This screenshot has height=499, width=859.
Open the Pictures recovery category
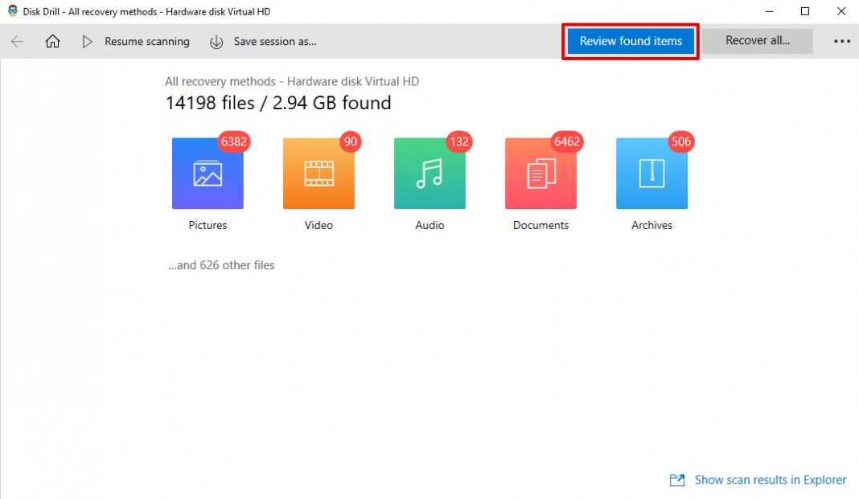(x=207, y=173)
